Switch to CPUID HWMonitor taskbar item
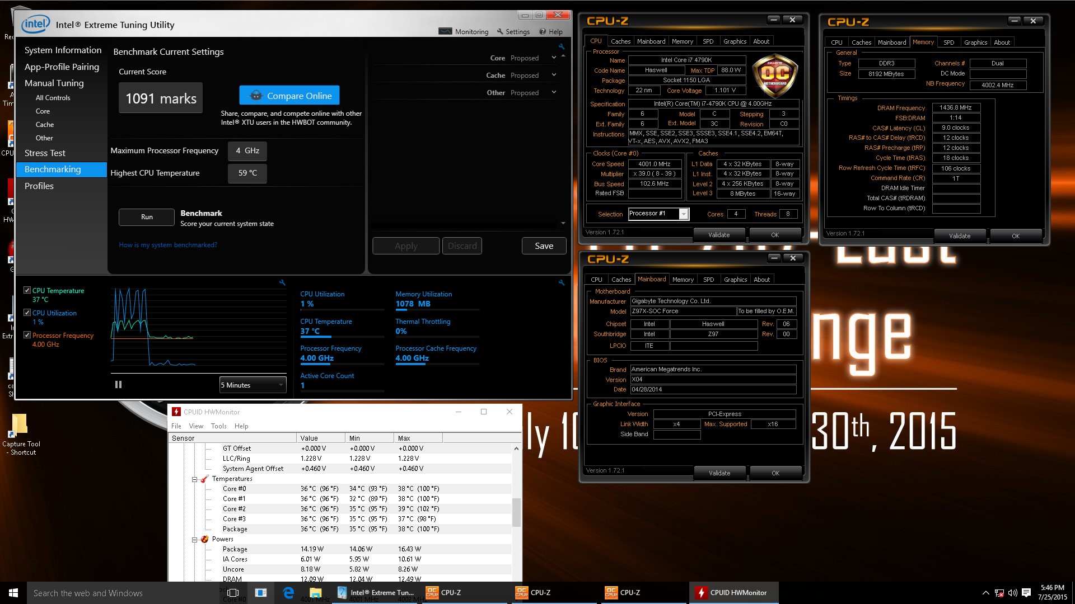1075x604 pixels. 733,593
